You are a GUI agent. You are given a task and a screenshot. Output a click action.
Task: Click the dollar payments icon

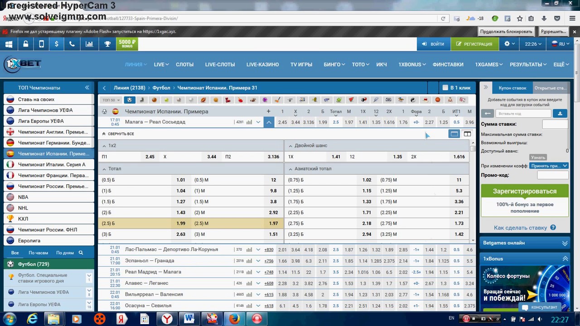56,44
